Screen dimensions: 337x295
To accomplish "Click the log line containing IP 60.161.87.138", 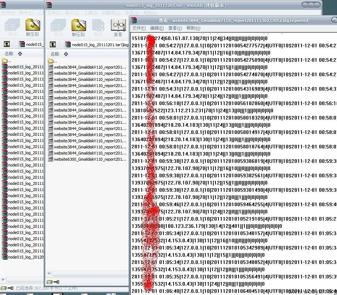I will (x=200, y=38).
